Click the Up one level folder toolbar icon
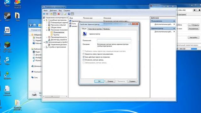The width and height of the screenshot is (201, 113). click(51, 14)
